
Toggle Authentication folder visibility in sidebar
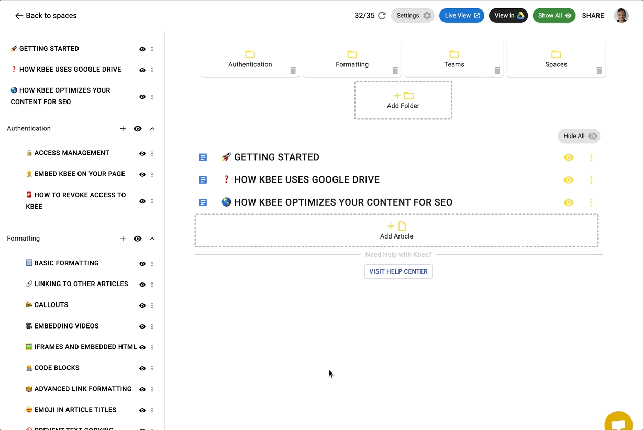pyautogui.click(x=138, y=129)
